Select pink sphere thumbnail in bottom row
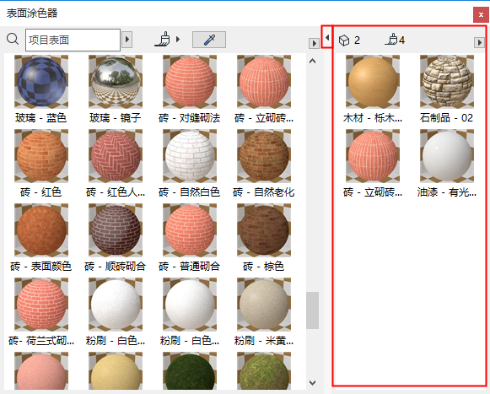Image resolution: width=490 pixels, height=394 pixels. pyautogui.click(x=41, y=371)
